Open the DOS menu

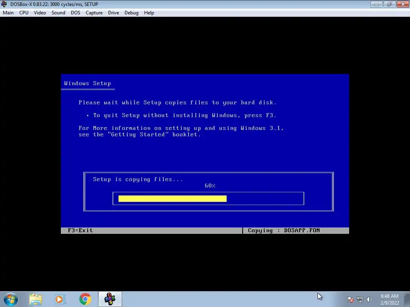[x=76, y=13]
